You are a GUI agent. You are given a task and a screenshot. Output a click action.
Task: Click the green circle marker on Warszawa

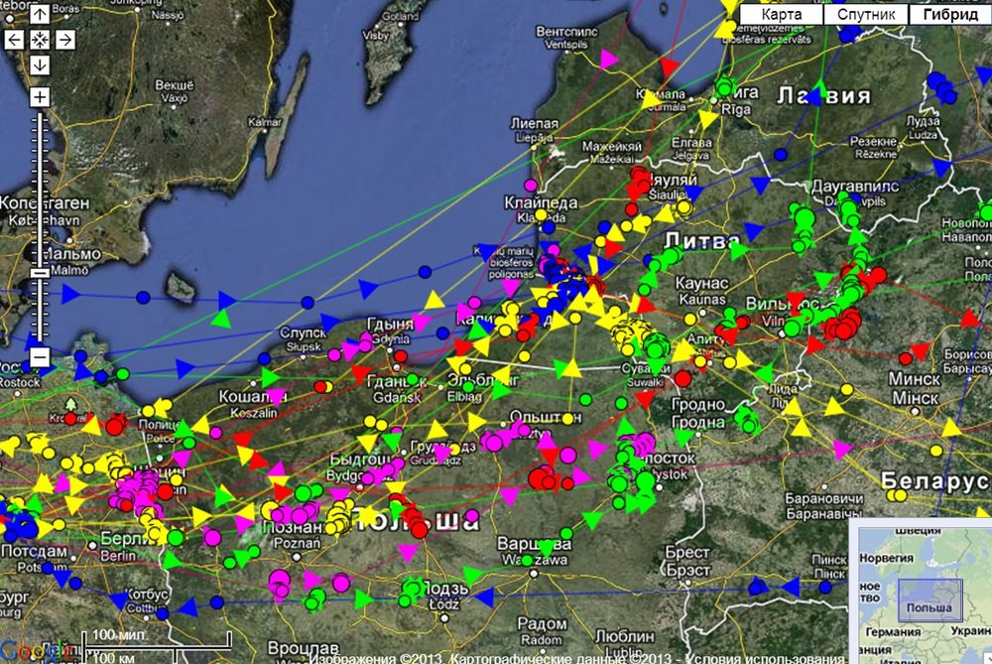click(527, 560)
